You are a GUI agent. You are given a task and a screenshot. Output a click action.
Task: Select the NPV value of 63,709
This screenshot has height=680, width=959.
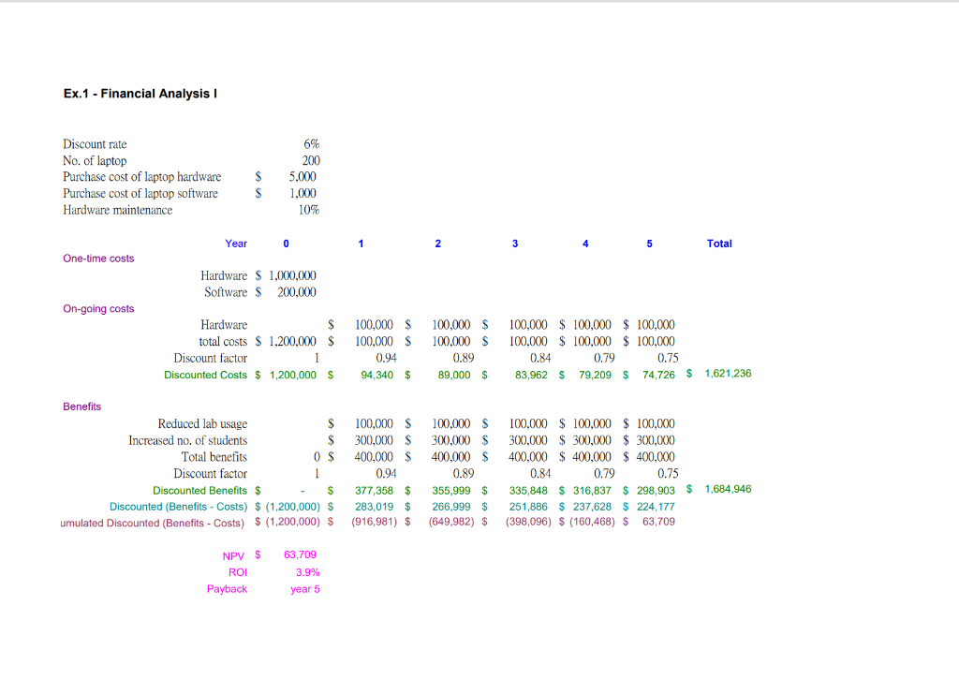tap(300, 554)
